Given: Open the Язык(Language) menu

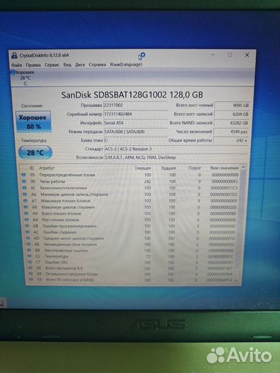Looking at the screenshot, I should [x=126, y=64].
